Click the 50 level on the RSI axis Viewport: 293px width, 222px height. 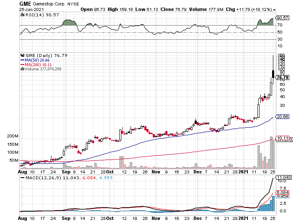pos(280,32)
